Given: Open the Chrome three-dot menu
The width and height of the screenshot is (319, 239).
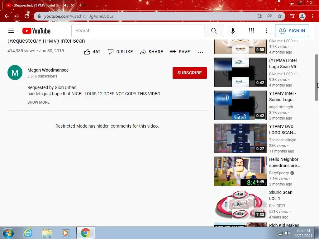Looking at the screenshot, I should pyautogui.click(x=312, y=16).
